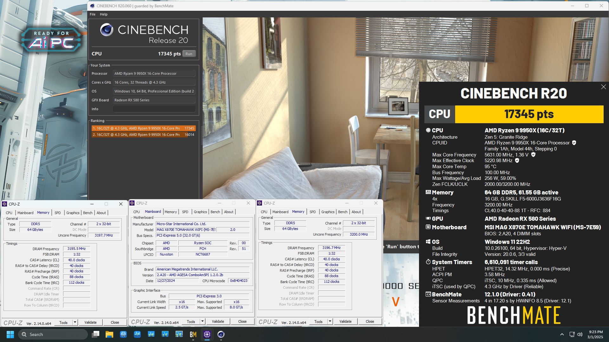The height and width of the screenshot is (342, 609).
Task: Open File Explorer from the taskbar
Action: (109, 334)
